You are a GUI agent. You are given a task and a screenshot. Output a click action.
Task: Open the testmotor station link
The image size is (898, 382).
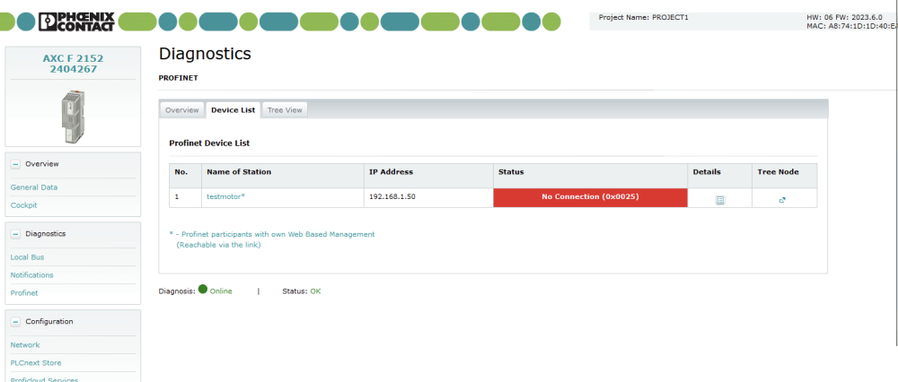tap(225, 196)
